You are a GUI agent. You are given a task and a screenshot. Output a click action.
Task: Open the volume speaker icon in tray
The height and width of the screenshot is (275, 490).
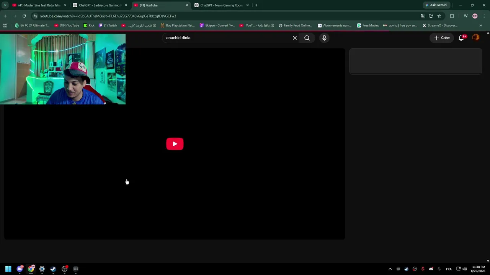tap(465, 269)
